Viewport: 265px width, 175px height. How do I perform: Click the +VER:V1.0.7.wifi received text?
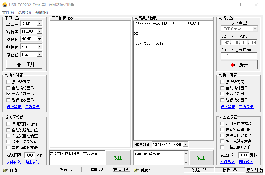pos(149,43)
